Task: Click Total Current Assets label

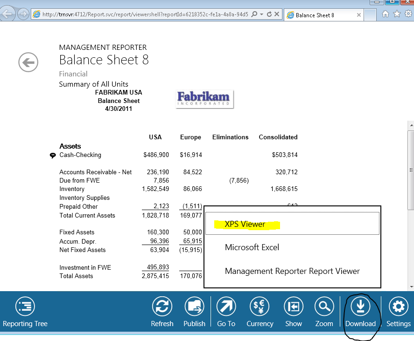Action: [x=87, y=215]
